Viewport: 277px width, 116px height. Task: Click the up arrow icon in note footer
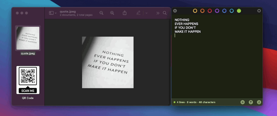(x=251, y=102)
